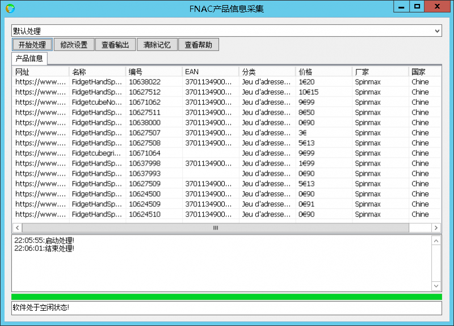Viewport: 454px width, 326px height.
Task: Click the price cell 3€
Action: tap(323, 133)
